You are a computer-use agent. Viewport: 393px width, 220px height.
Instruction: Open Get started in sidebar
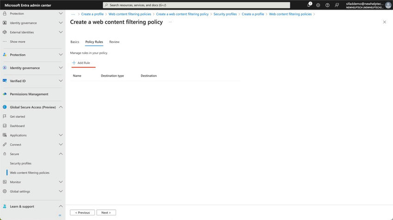(x=17, y=116)
